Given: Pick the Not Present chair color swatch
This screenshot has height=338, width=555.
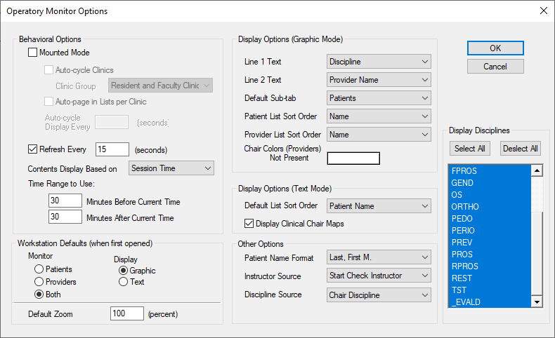Looking at the screenshot, I should (353, 158).
